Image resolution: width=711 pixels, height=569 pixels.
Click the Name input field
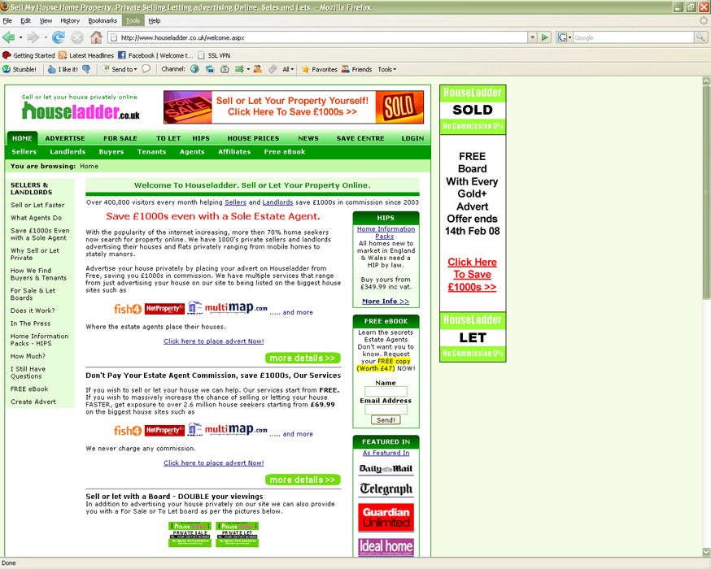[386, 392]
